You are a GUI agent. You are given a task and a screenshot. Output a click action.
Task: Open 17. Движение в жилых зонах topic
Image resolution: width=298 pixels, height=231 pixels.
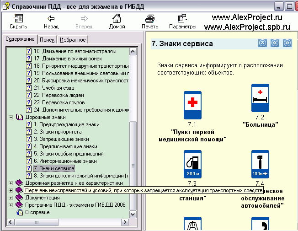pyautogui.click(x=68, y=59)
